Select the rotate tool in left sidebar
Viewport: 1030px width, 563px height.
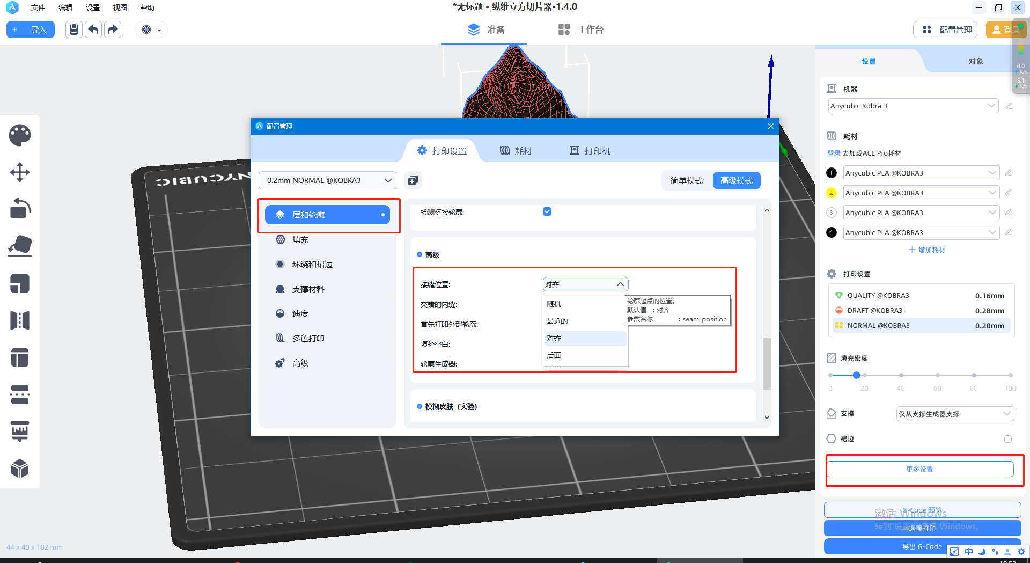coord(20,209)
